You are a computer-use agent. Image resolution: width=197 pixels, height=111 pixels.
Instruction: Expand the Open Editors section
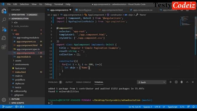pyautogui.click(x=26, y=15)
